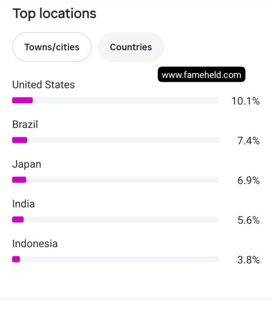Select the Brazil country label

tap(25, 124)
